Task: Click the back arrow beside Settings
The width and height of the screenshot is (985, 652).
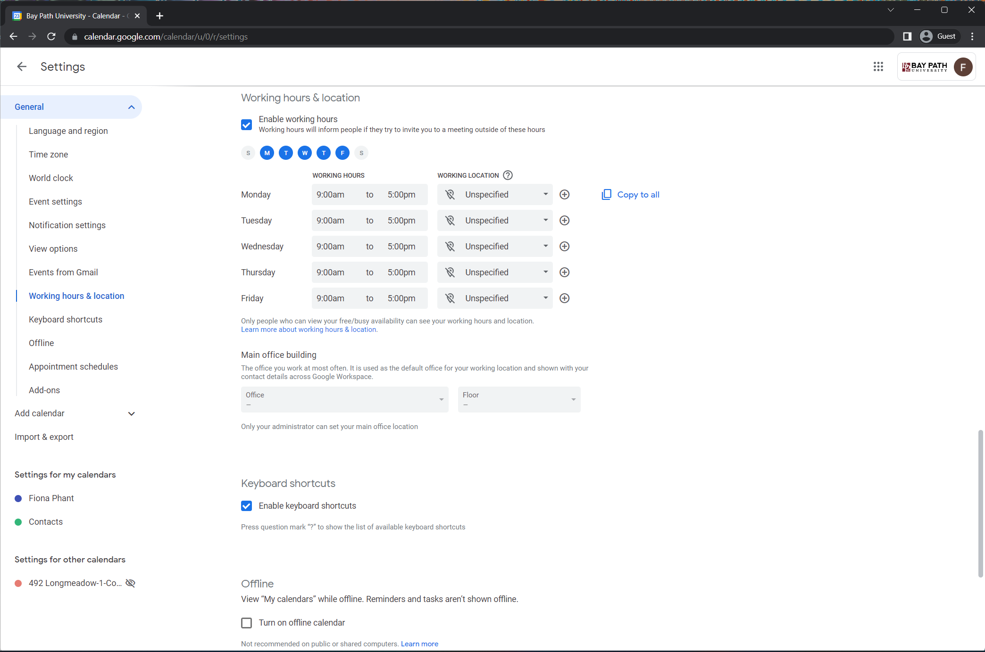Action: [22, 66]
